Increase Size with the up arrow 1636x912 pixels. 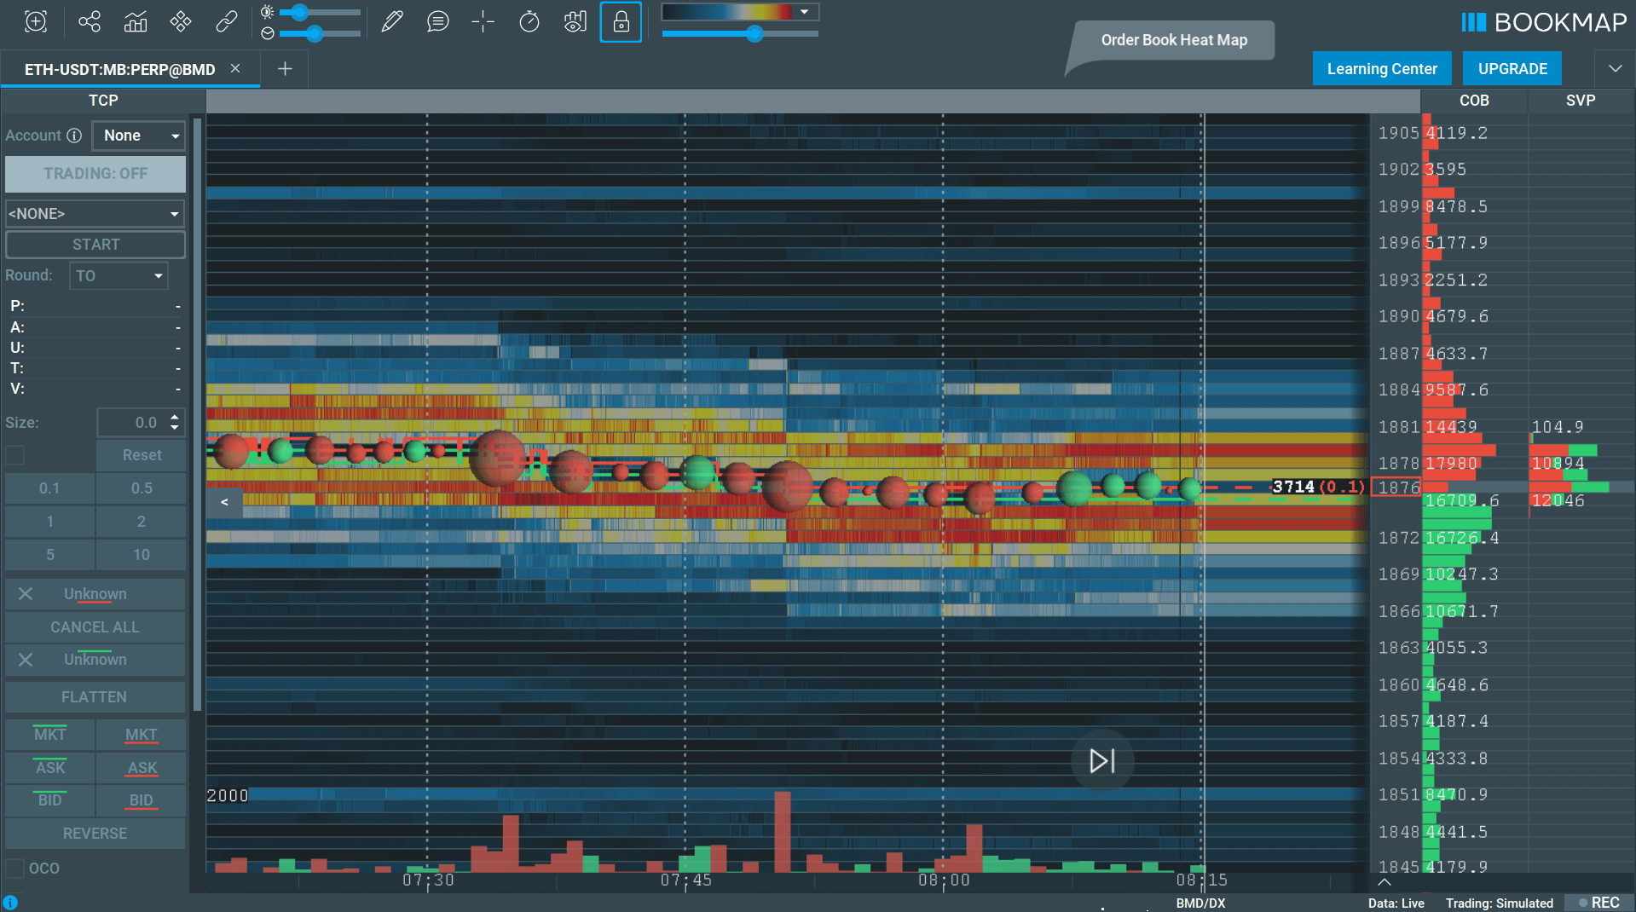(175, 417)
